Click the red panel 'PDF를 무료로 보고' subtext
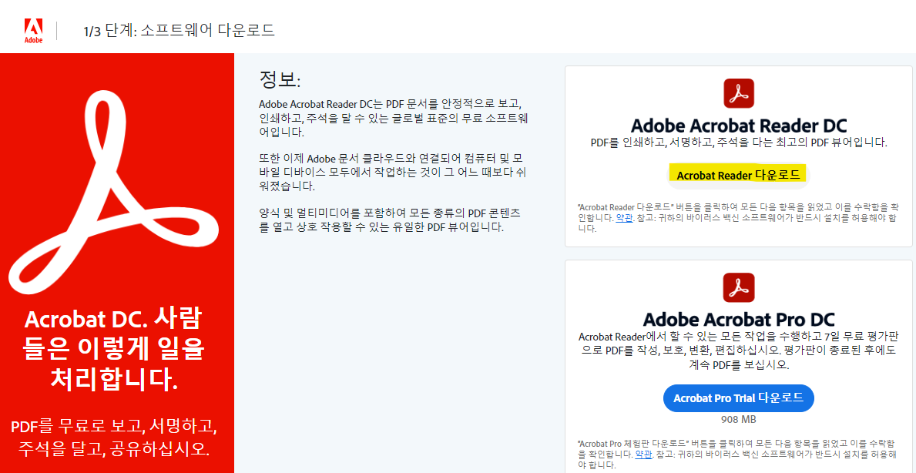The width and height of the screenshot is (916, 473). 115,437
